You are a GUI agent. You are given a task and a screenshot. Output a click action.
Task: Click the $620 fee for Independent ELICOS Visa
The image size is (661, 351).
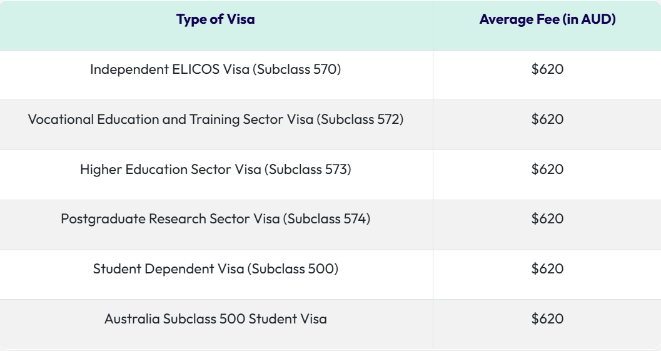[x=547, y=69]
